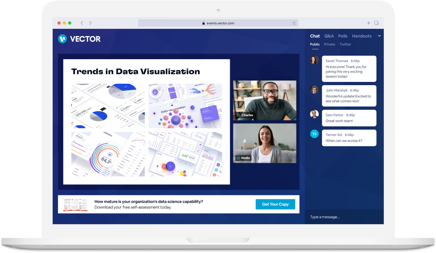Screen dimensions: 436x253
Task: Click the padlock icon next to events.vector.com
Action: coord(204,23)
